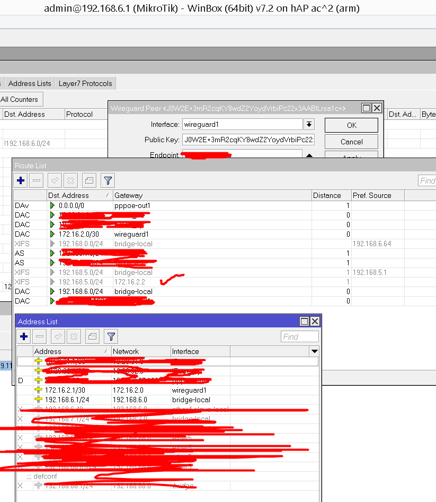The height and width of the screenshot is (502, 436).
Task: Click the Interface column header in Address List
Action: 200,351
